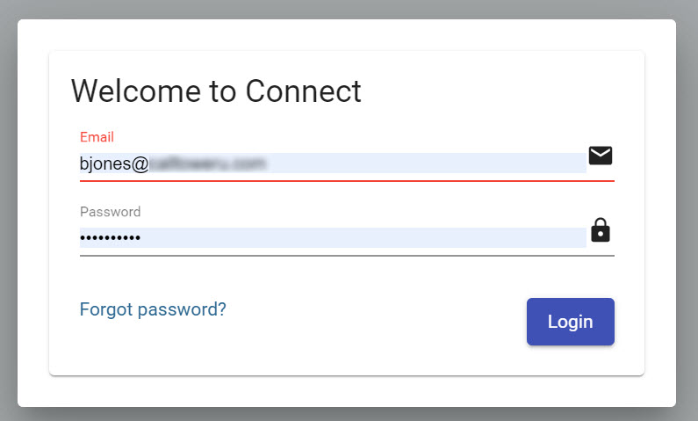
Task: Open the Forgot password? link
Action: click(153, 309)
